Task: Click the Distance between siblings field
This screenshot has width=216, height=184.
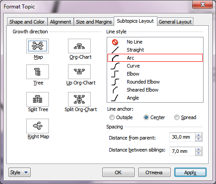Action: coord(182,151)
